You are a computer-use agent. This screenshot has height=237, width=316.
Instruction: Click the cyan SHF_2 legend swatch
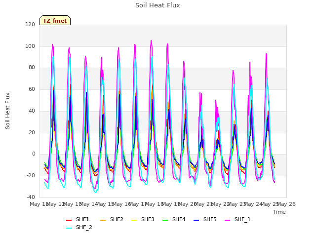tap(69, 228)
